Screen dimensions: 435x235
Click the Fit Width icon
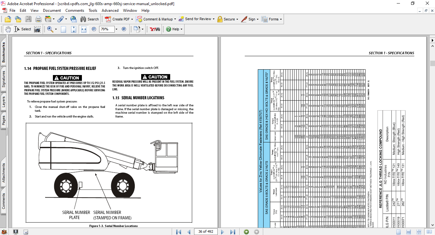tap(84, 29)
